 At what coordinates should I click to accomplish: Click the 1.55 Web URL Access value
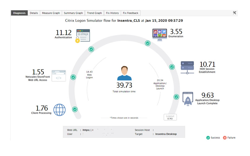point(38,72)
